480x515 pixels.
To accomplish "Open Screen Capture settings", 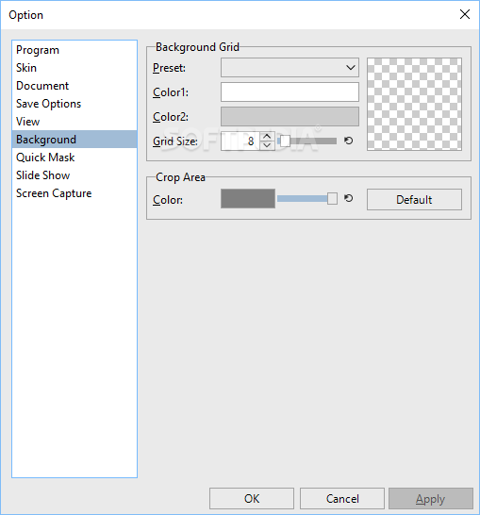I will tap(74, 193).
